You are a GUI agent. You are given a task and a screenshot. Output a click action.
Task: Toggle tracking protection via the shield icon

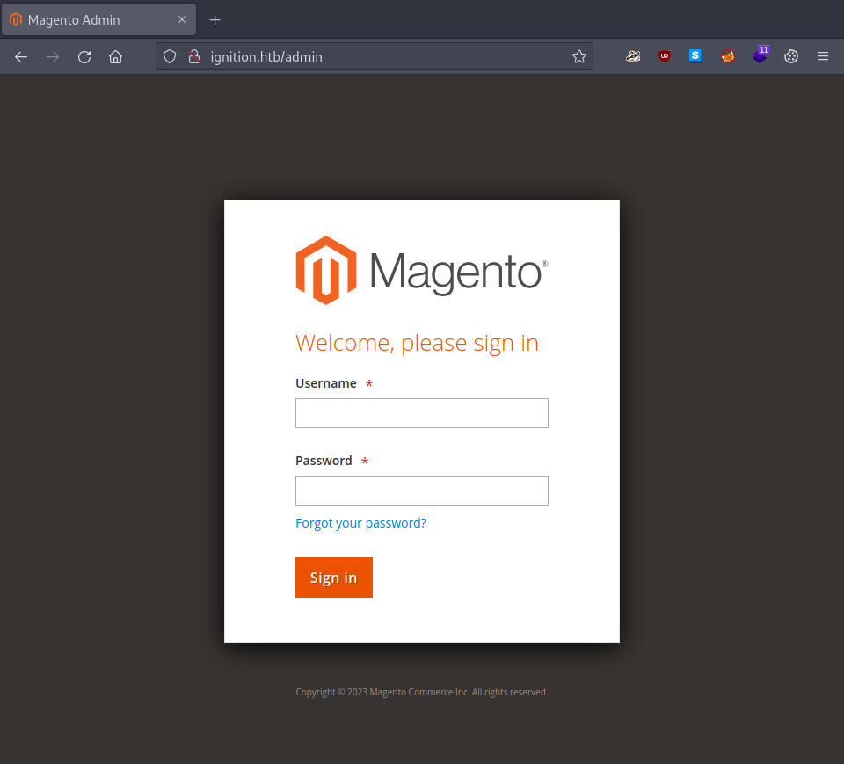(169, 56)
